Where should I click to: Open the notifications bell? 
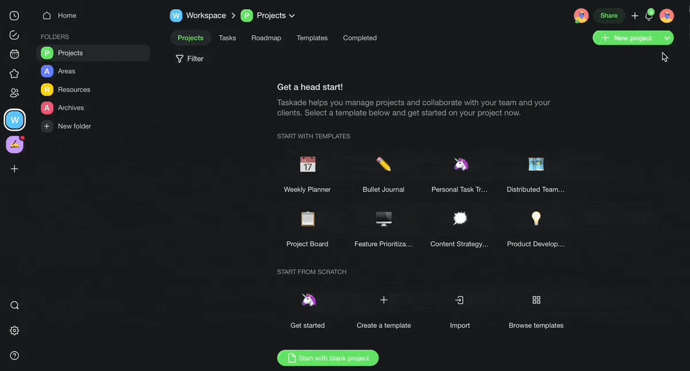(649, 16)
